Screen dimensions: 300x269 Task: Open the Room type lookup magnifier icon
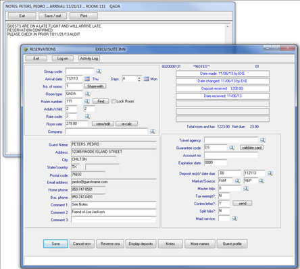tap(87, 94)
